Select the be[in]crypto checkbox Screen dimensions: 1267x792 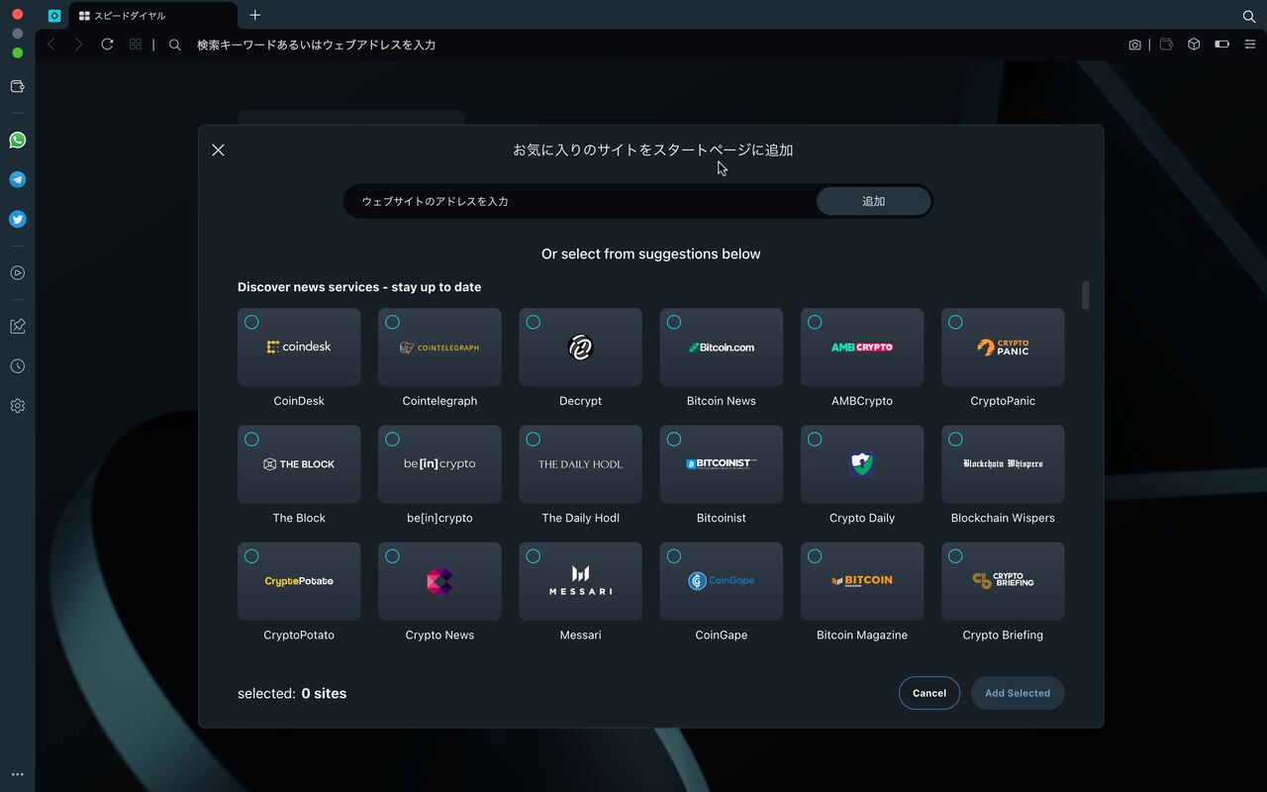tap(392, 440)
